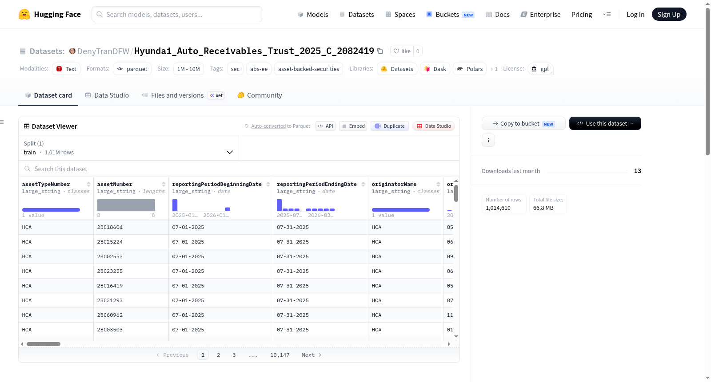Go to page 2 of the dataset
The image size is (711, 382).
click(x=218, y=355)
